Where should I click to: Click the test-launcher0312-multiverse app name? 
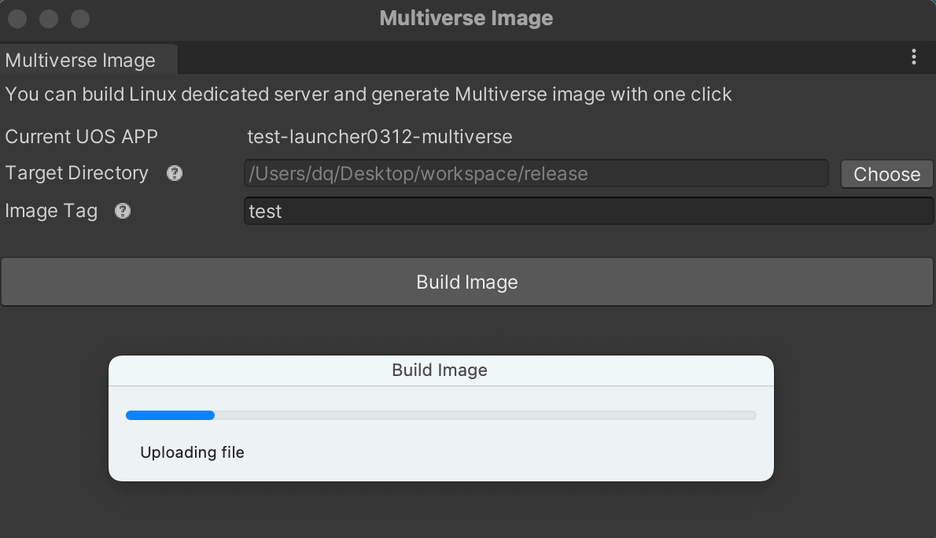point(380,137)
